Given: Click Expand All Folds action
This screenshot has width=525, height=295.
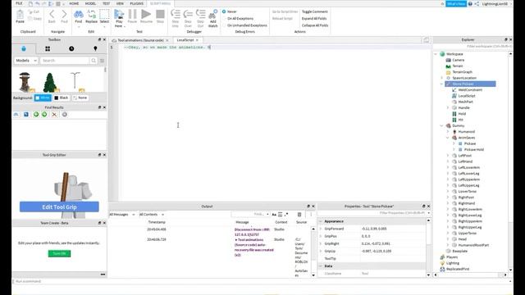Looking at the screenshot, I should click(x=314, y=18).
